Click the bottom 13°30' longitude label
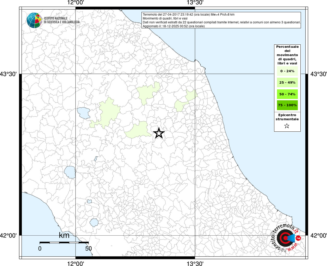Screen dimensions: 327x266 coord(195,263)
